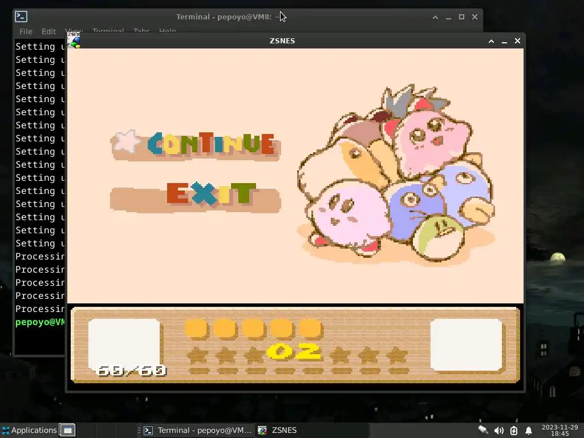The height and width of the screenshot is (438, 584).
Task: Open the volume control tray icon
Action: 498,431
